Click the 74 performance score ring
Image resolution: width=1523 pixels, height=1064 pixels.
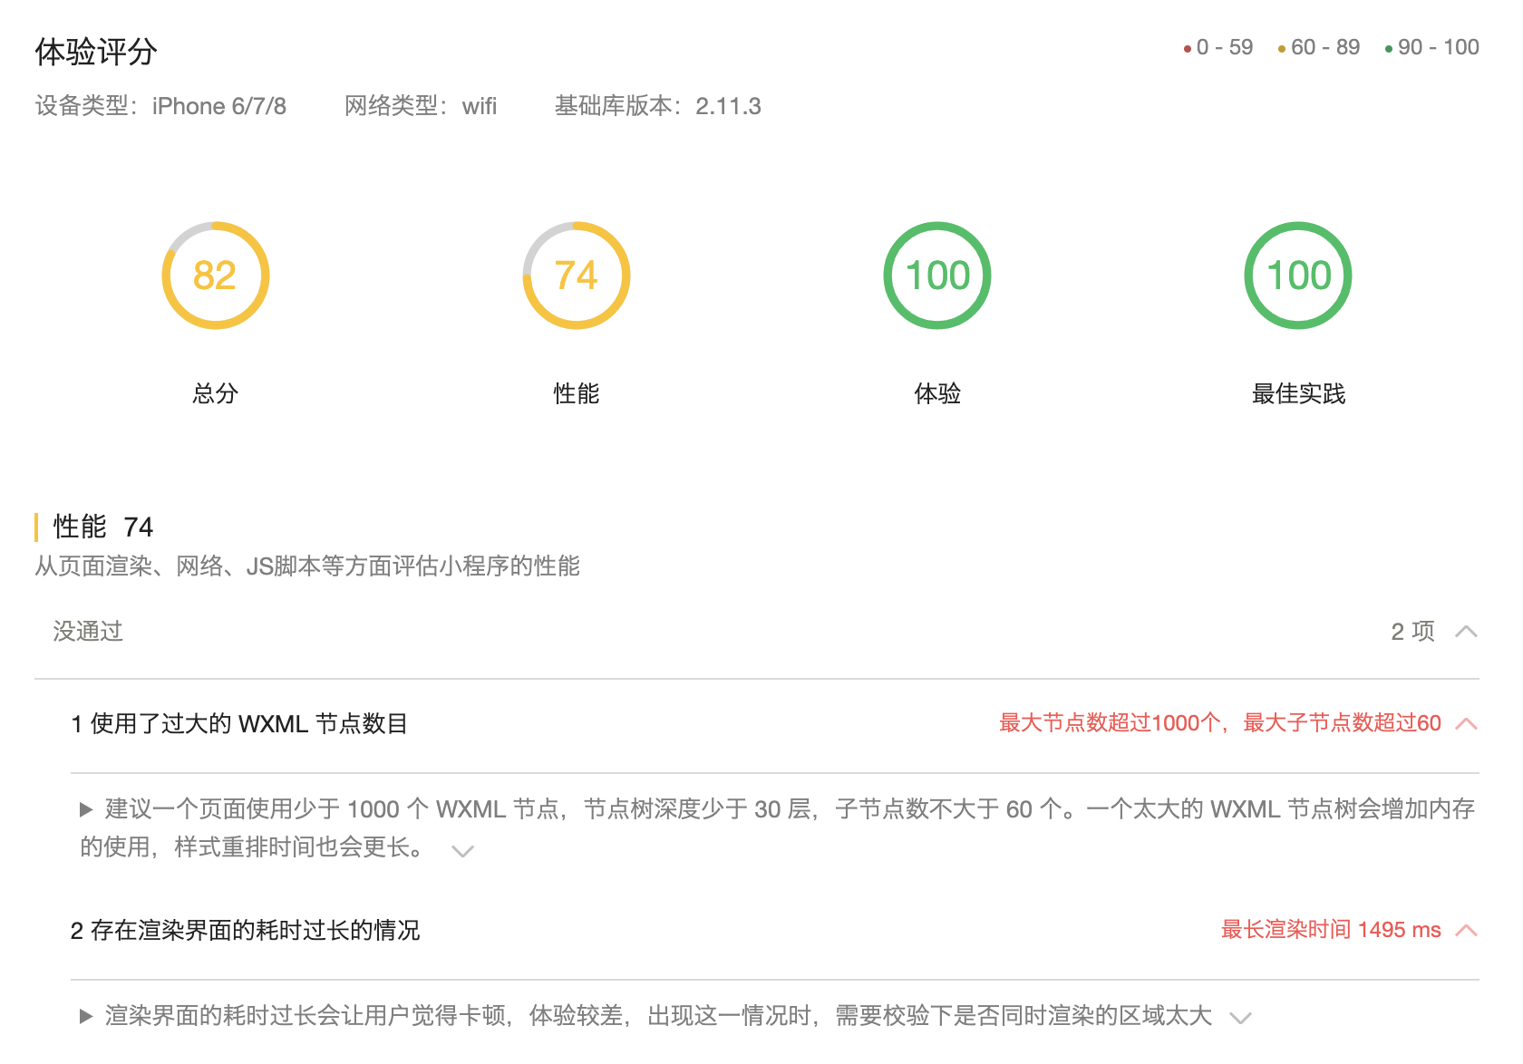577,276
